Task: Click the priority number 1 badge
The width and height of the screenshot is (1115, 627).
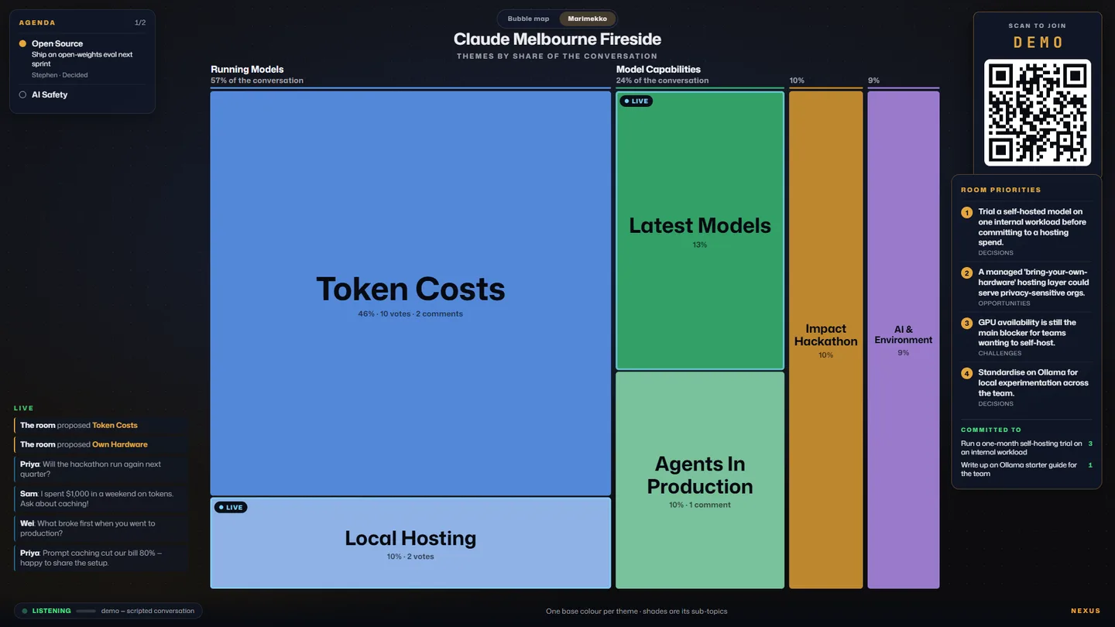Action: [x=966, y=212]
